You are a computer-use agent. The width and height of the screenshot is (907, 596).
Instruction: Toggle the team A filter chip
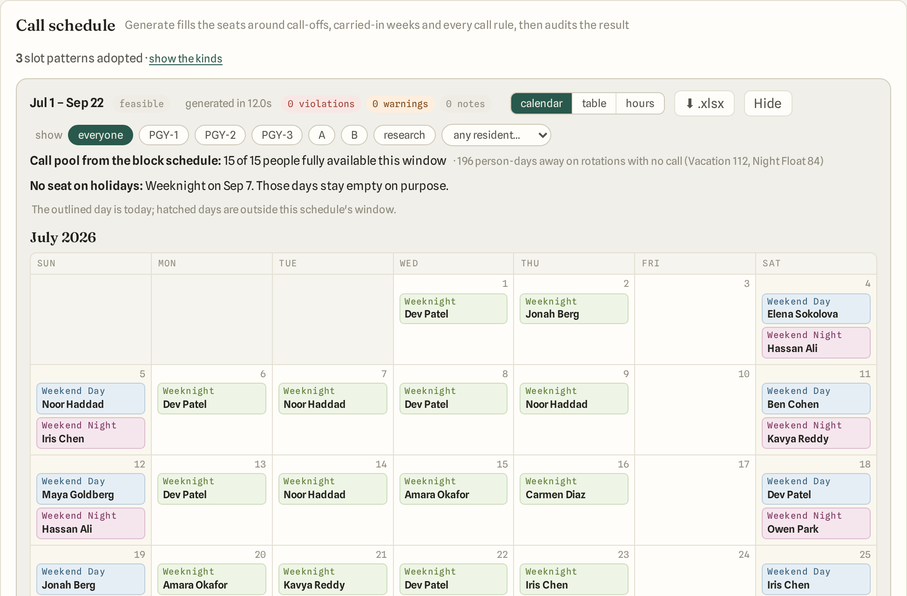click(x=322, y=135)
